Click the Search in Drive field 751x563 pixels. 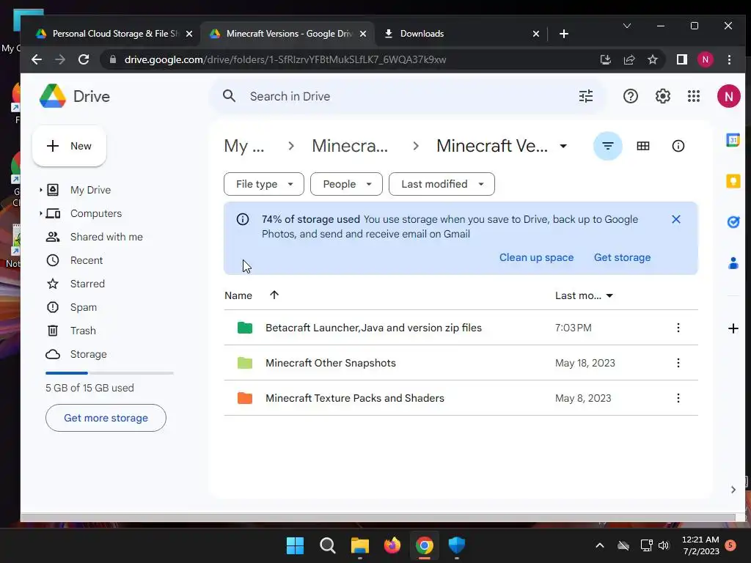(x=406, y=96)
